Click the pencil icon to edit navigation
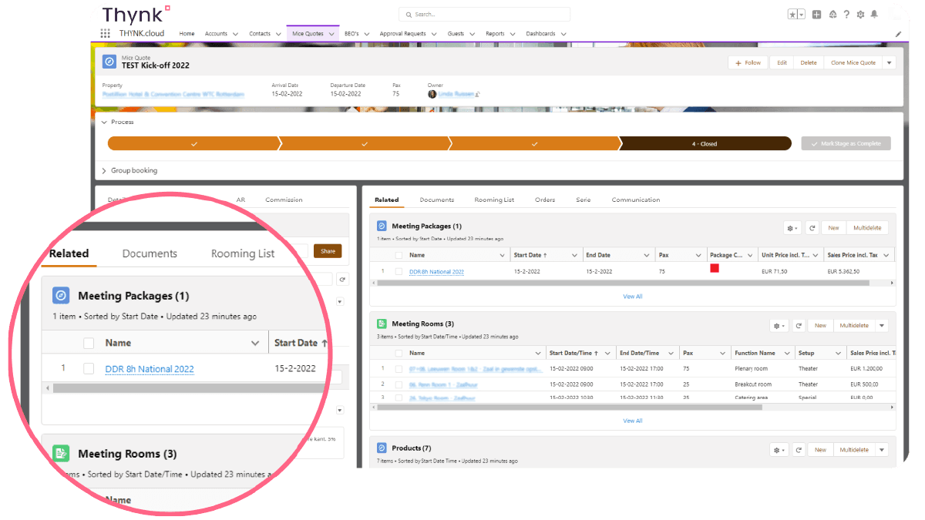The width and height of the screenshot is (925, 520). coord(898,34)
